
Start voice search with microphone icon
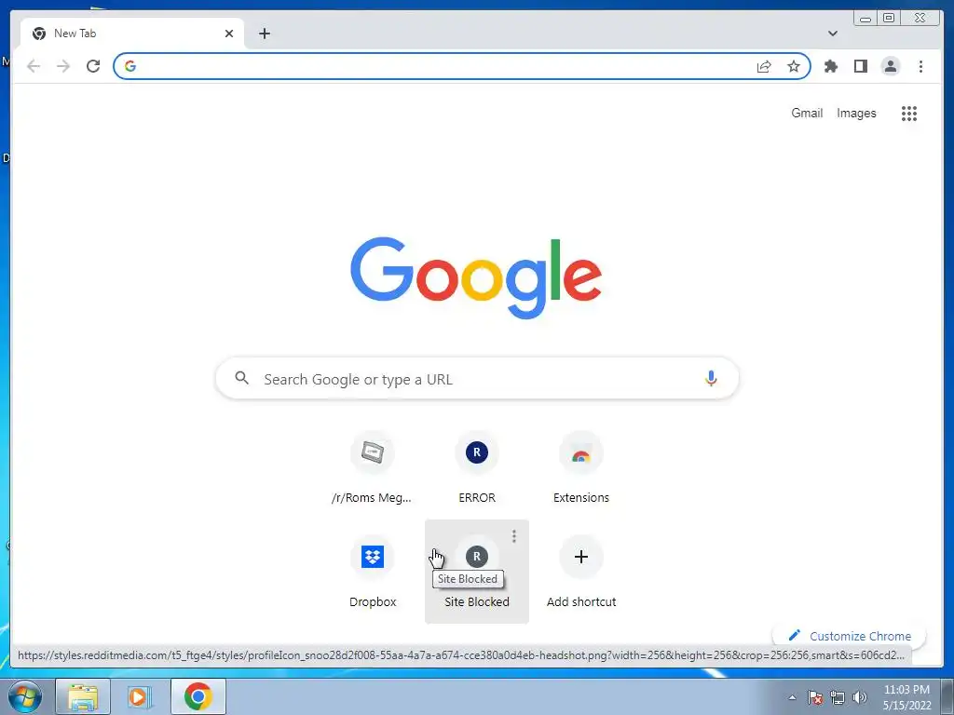point(711,379)
